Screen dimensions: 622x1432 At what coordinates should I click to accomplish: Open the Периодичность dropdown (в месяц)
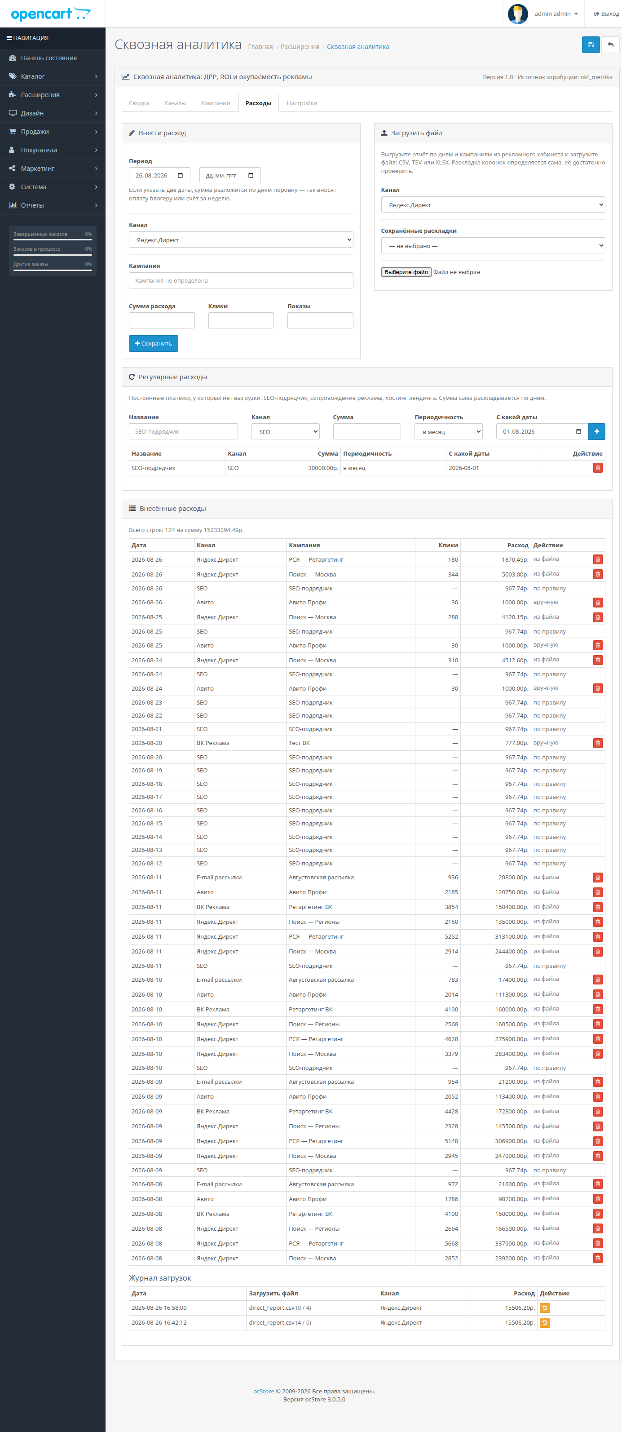point(449,432)
